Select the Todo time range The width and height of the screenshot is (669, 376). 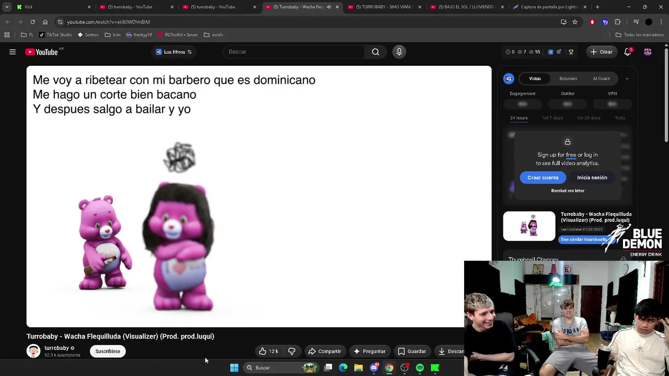(x=620, y=118)
